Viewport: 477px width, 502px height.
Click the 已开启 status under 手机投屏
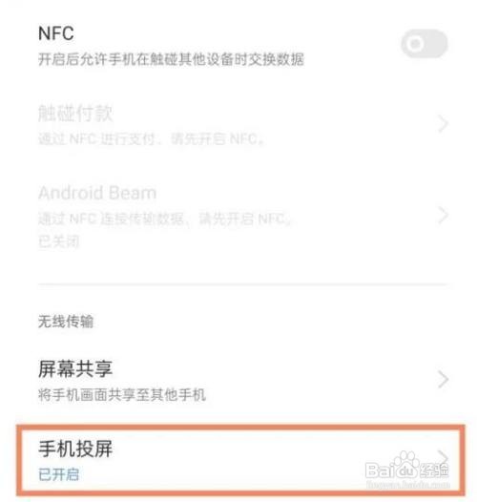[x=58, y=474]
